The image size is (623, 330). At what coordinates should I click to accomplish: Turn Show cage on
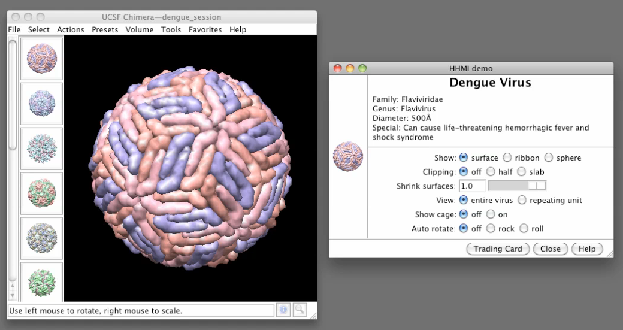point(491,214)
